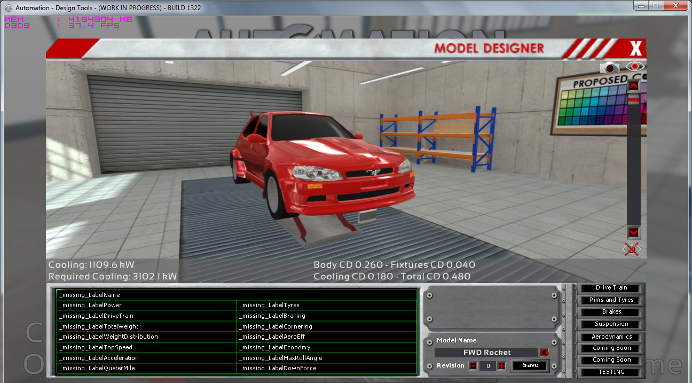Switch to the Brakes section

click(611, 312)
